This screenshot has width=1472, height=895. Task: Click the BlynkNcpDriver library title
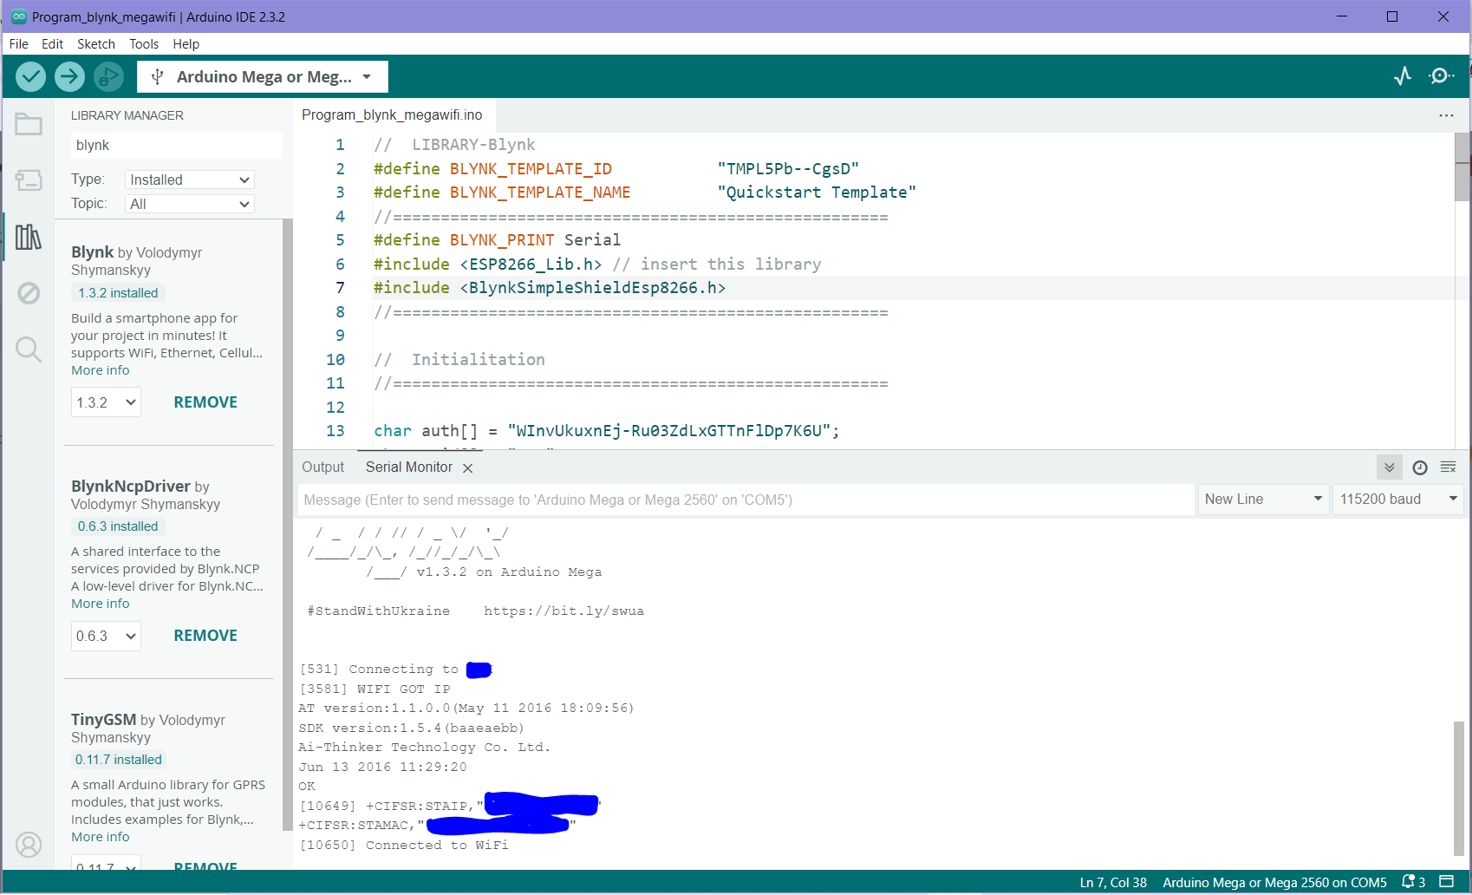131,487
